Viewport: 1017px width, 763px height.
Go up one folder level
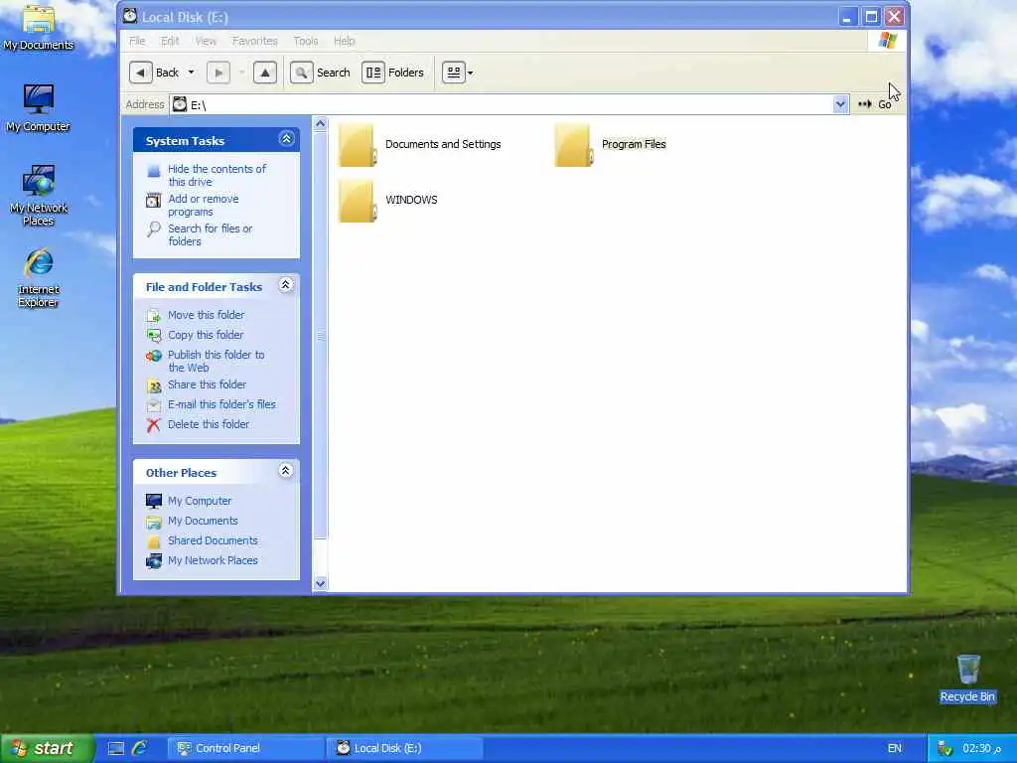(264, 73)
